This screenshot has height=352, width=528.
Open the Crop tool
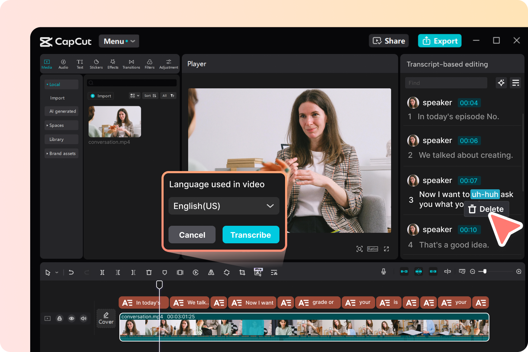[242, 272]
